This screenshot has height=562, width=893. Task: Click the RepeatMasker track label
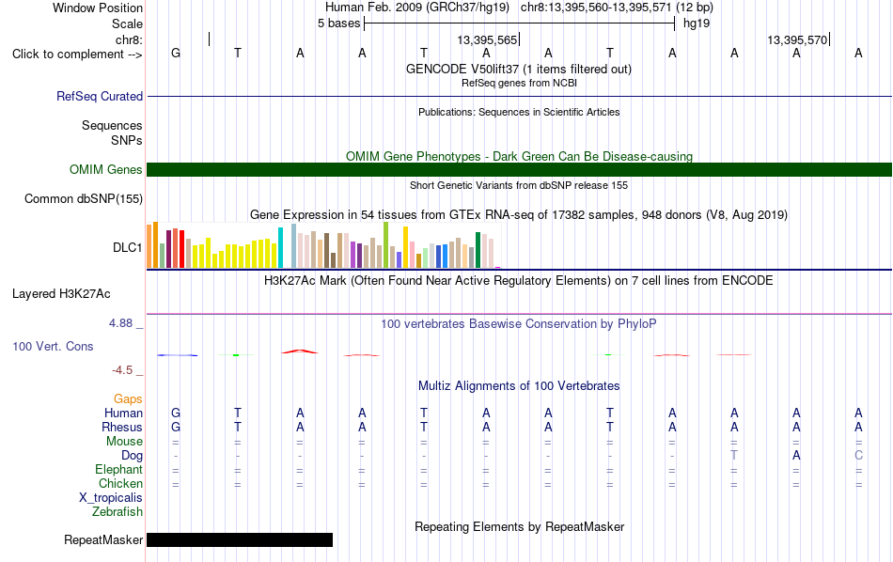tap(103, 539)
